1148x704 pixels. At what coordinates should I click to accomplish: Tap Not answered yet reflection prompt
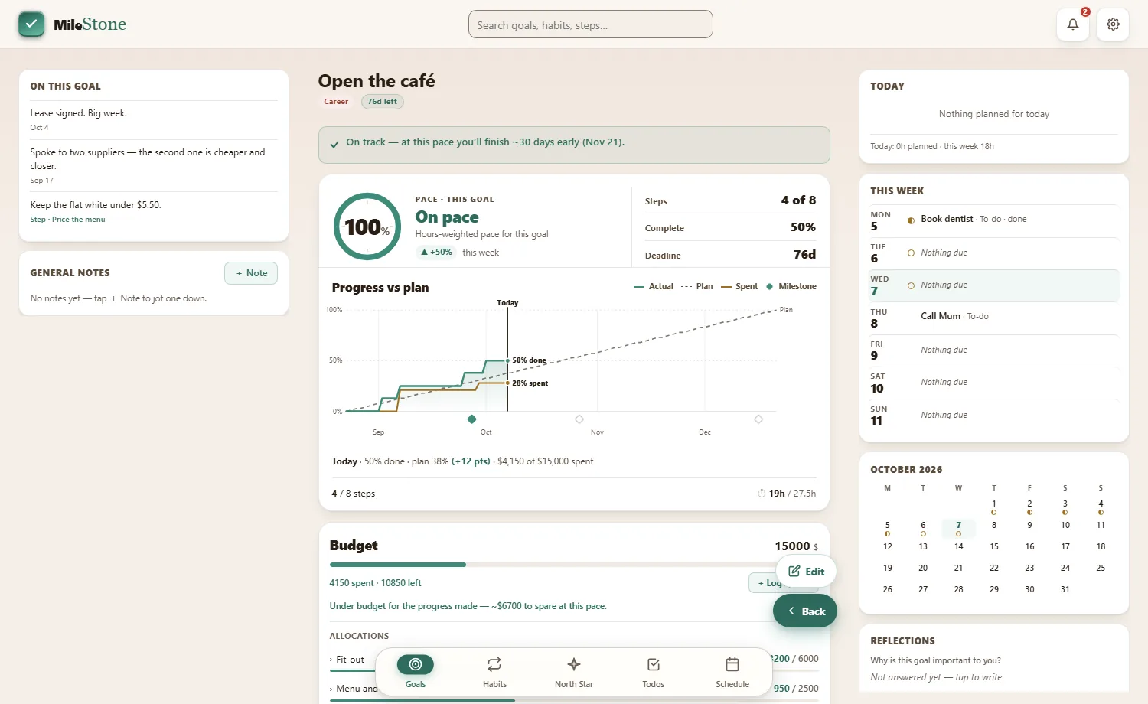coord(936,677)
